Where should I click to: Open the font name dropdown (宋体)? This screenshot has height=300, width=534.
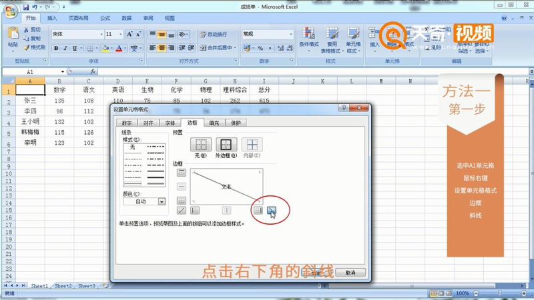[x=101, y=34]
